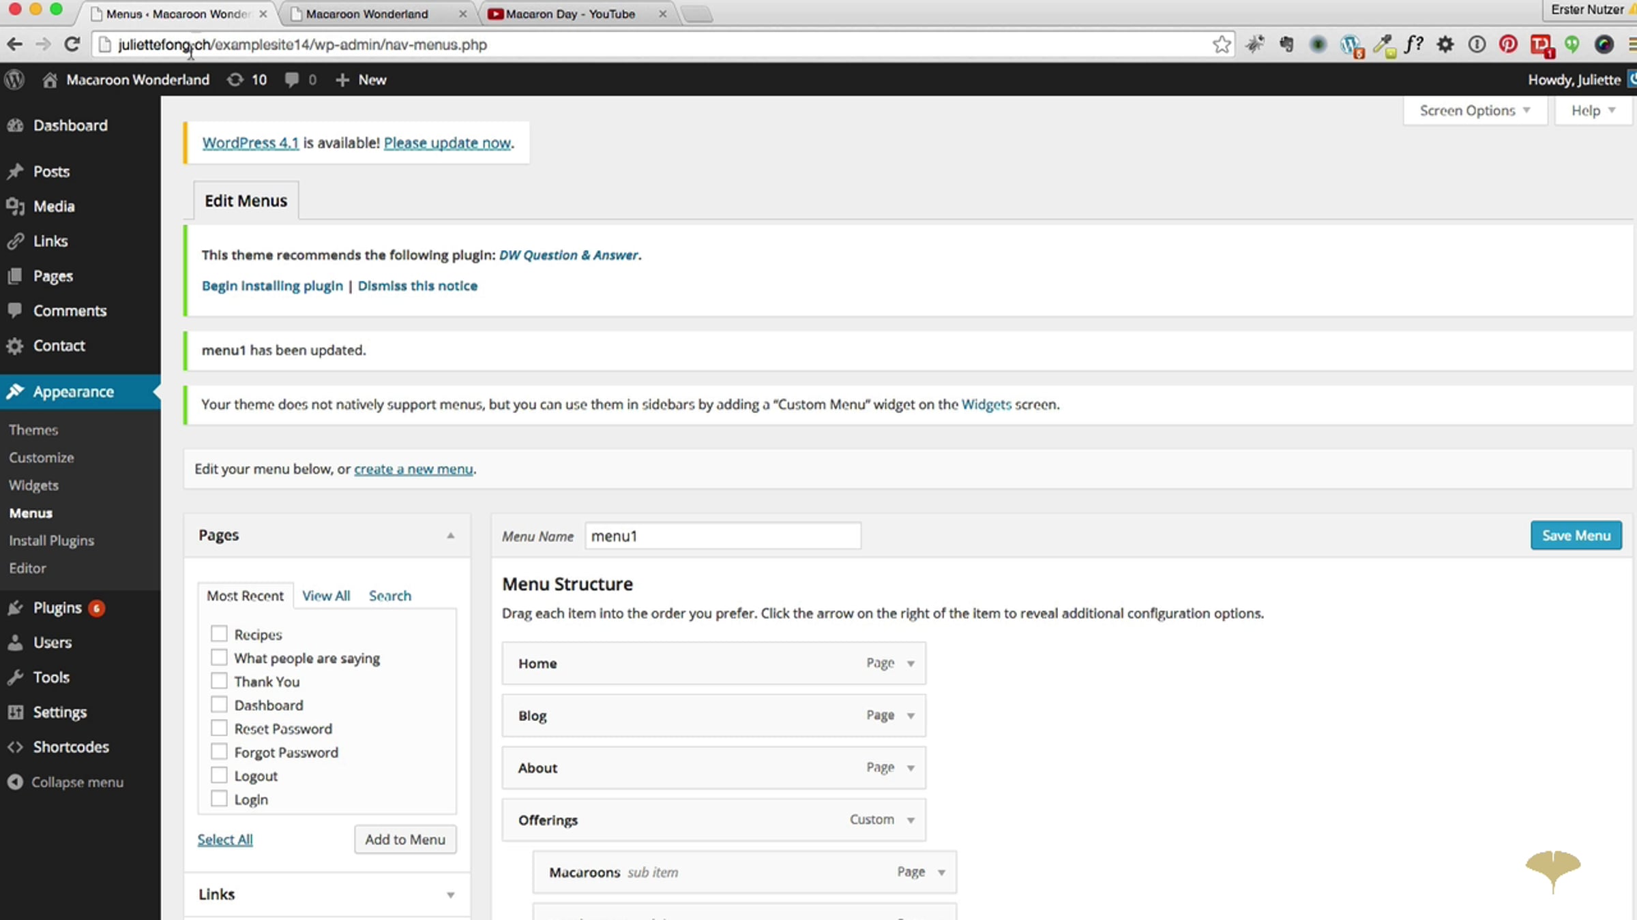Open the Widgets submenu item
The width and height of the screenshot is (1637, 920).
33,485
